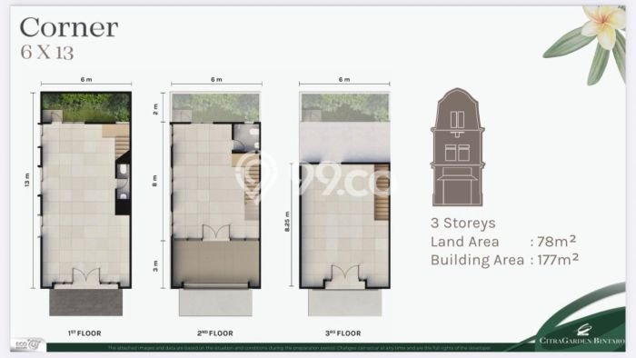Click the '2 m' dimension on 2nd floor
Screen dimensions: 636x358
pos(155,109)
